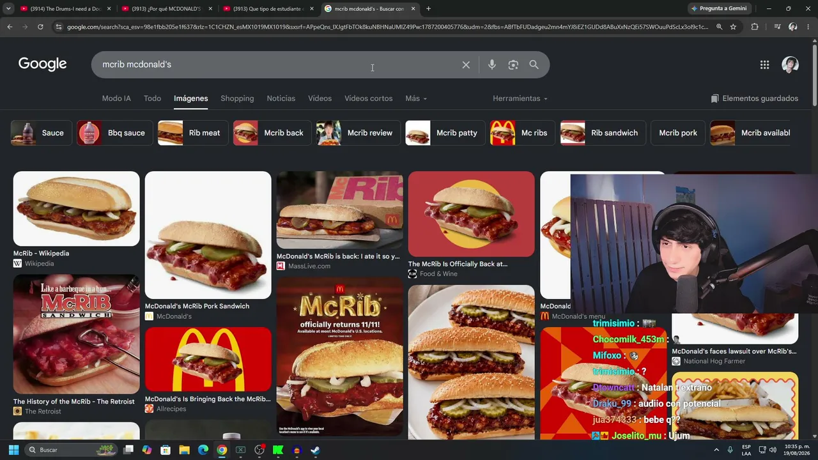Image resolution: width=818 pixels, height=460 pixels.
Task: Open the zoom magnifier icon in the address bar
Action: [719, 27]
